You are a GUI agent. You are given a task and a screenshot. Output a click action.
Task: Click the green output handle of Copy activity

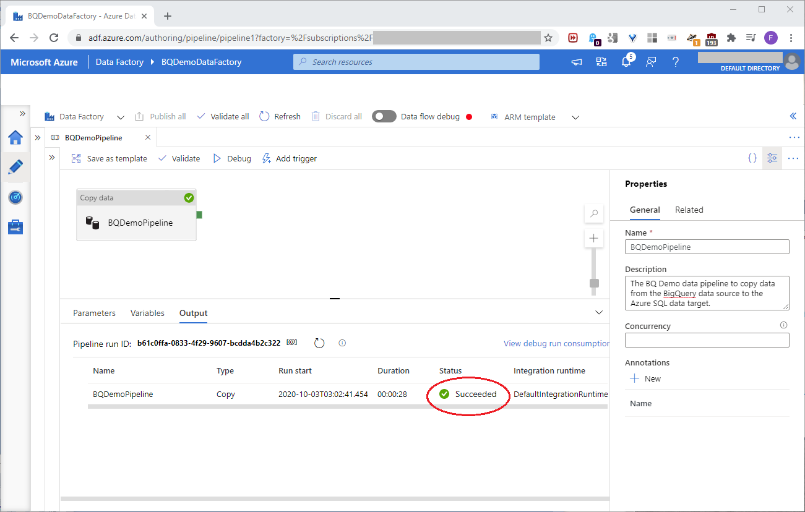(x=199, y=215)
